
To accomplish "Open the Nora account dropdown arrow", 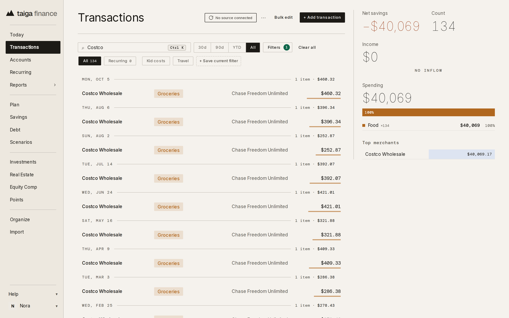I will click(x=57, y=306).
